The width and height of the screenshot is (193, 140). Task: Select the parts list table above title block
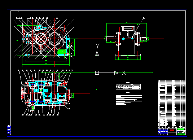pyautogui.click(x=172, y=104)
